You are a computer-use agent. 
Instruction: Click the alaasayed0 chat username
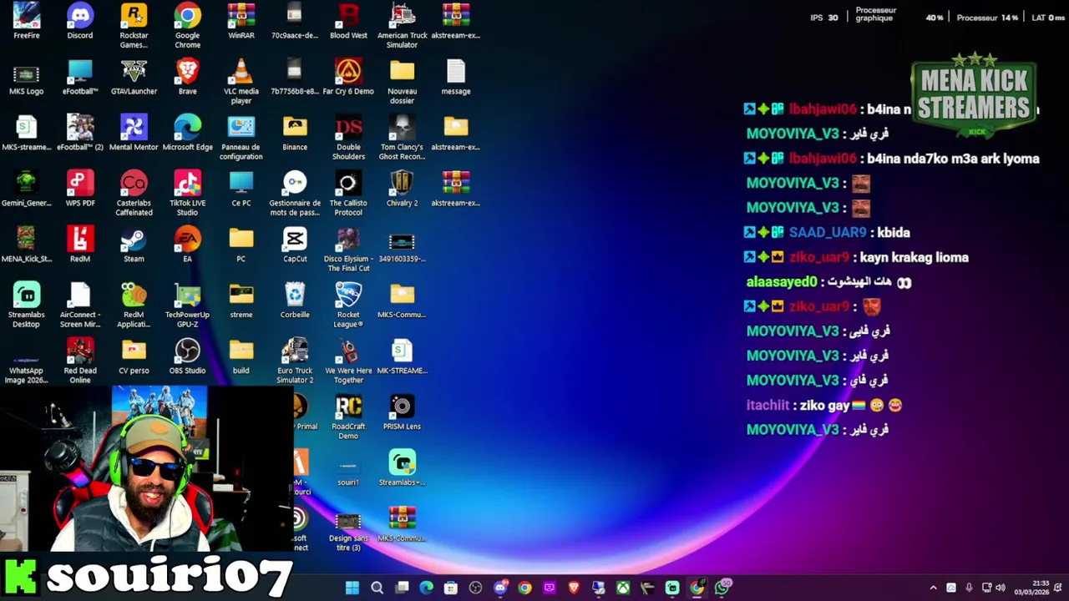click(782, 282)
